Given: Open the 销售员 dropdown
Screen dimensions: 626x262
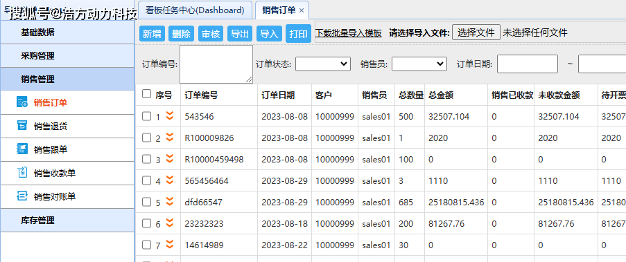Looking at the screenshot, I should point(419,64).
